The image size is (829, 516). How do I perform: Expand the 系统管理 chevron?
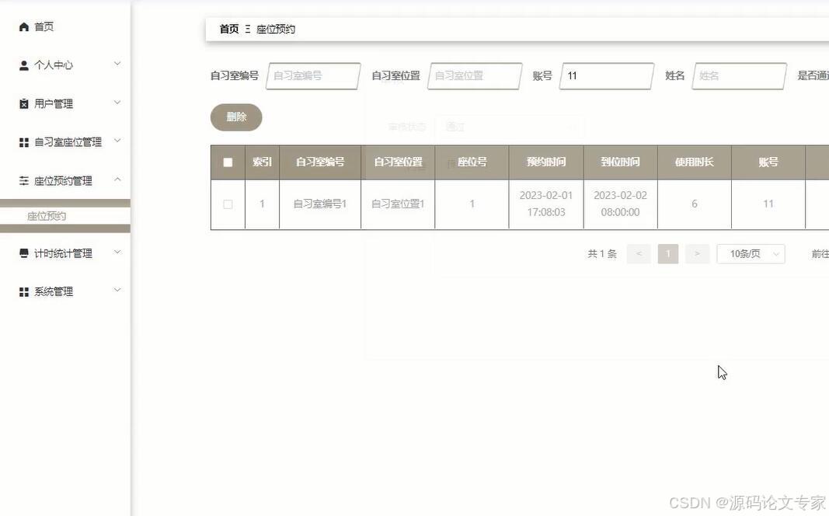point(117,290)
